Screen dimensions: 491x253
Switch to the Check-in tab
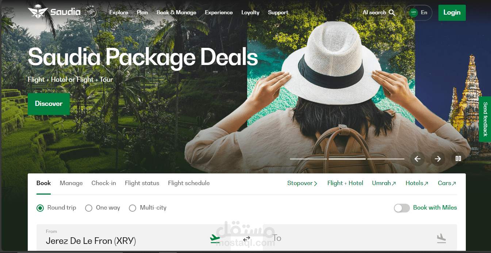[x=104, y=183]
